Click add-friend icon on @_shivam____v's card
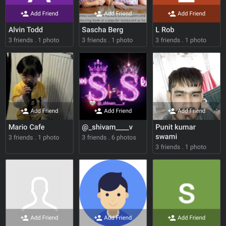Viewport: 226px width, 226px height. (98, 111)
